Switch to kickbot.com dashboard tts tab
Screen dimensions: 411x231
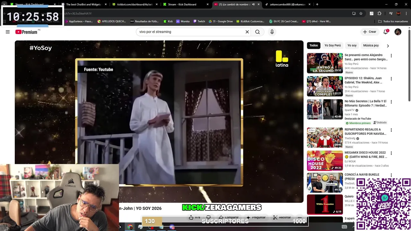click(x=135, y=4)
